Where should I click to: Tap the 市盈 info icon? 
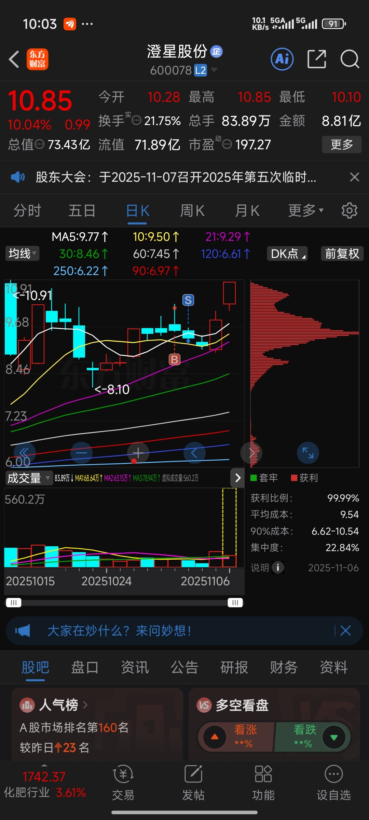click(x=227, y=145)
